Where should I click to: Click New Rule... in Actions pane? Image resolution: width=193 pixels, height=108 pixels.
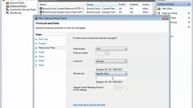tap(168, 9)
